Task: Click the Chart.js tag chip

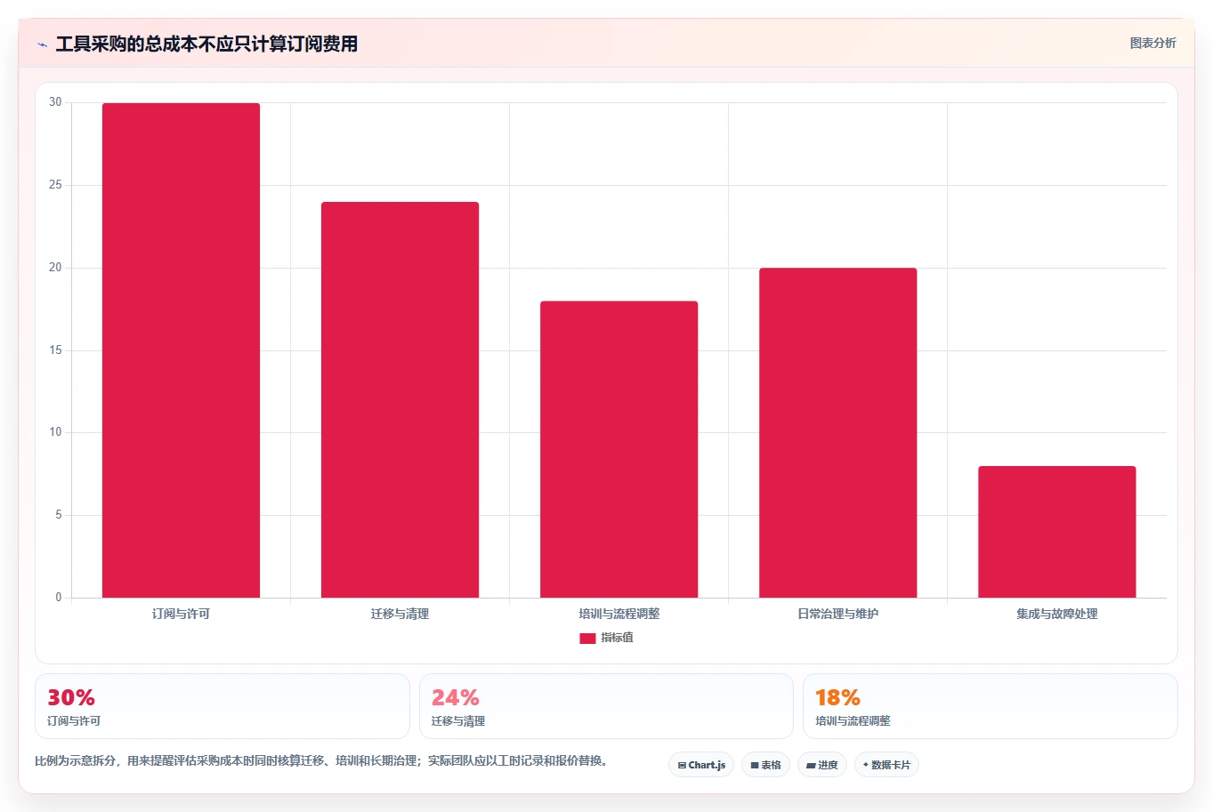Action: click(x=701, y=765)
